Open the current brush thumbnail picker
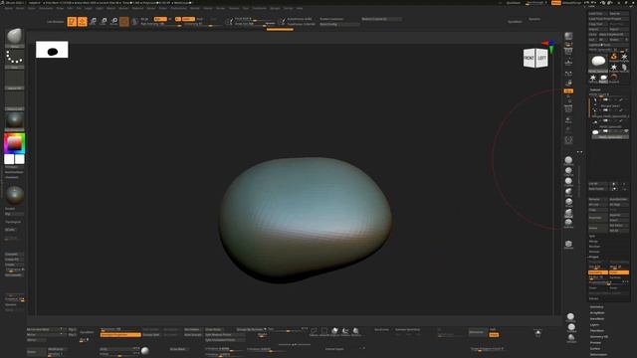 [15, 38]
